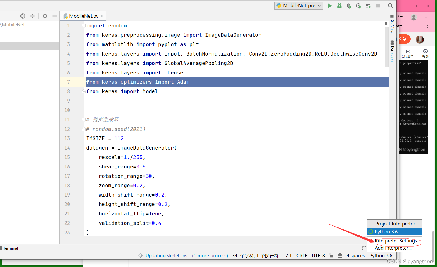Click the right chevron in the pink bar
This screenshot has height=267, width=437.
pyautogui.click(x=427, y=26)
